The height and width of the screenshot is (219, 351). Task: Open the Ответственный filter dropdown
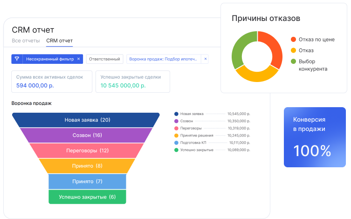105,59
